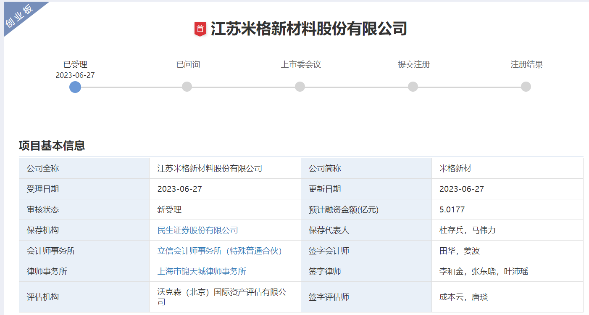Image resolution: width=589 pixels, height=315 pixels.
Task: Click the 会计师事务所 label cell
Action: (x=84, y=251)
